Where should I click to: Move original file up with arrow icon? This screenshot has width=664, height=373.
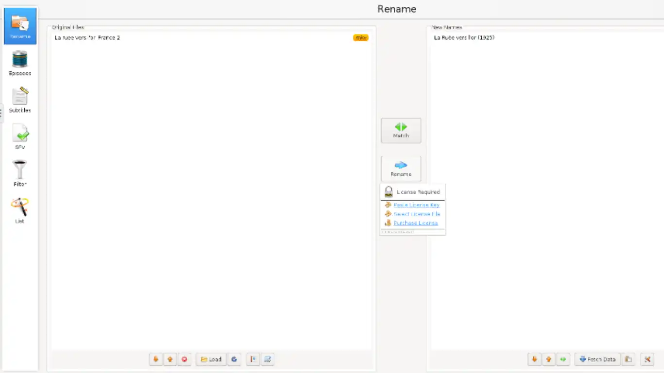click(x=170, y=359)
